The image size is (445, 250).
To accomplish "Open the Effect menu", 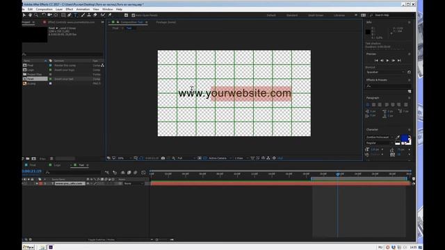I will click(x=70, y=9).
